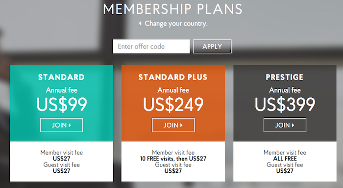343x188 pixels.
Task: Select the STANDARD PLUS plan heading
Action: 173,77
